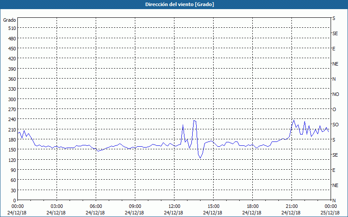Click the 210 degree axis label

pyautogui.click(x=13, y=129)
